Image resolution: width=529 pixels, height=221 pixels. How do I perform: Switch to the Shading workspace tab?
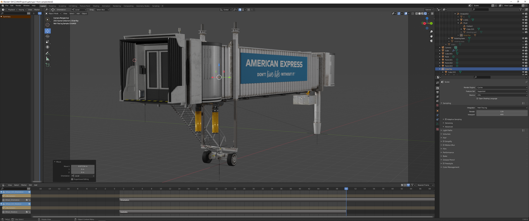click(96, 6)
